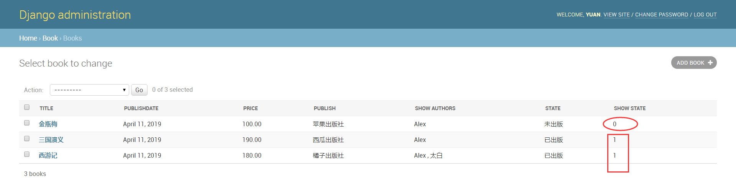
Task: Open the Action dropdown menu
Action: [x=89, y=90]
